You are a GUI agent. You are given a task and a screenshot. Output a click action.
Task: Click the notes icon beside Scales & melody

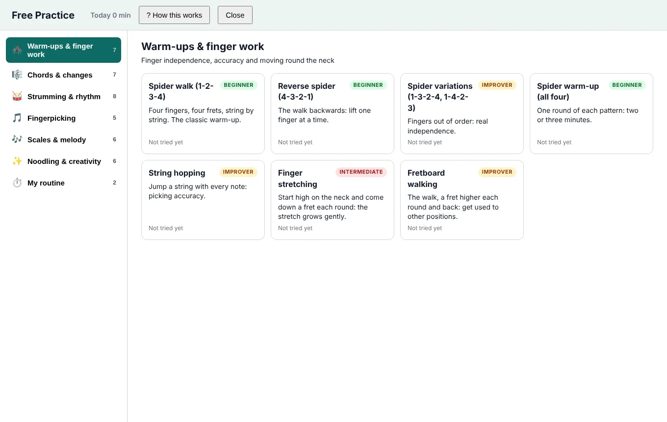point(17,140)
